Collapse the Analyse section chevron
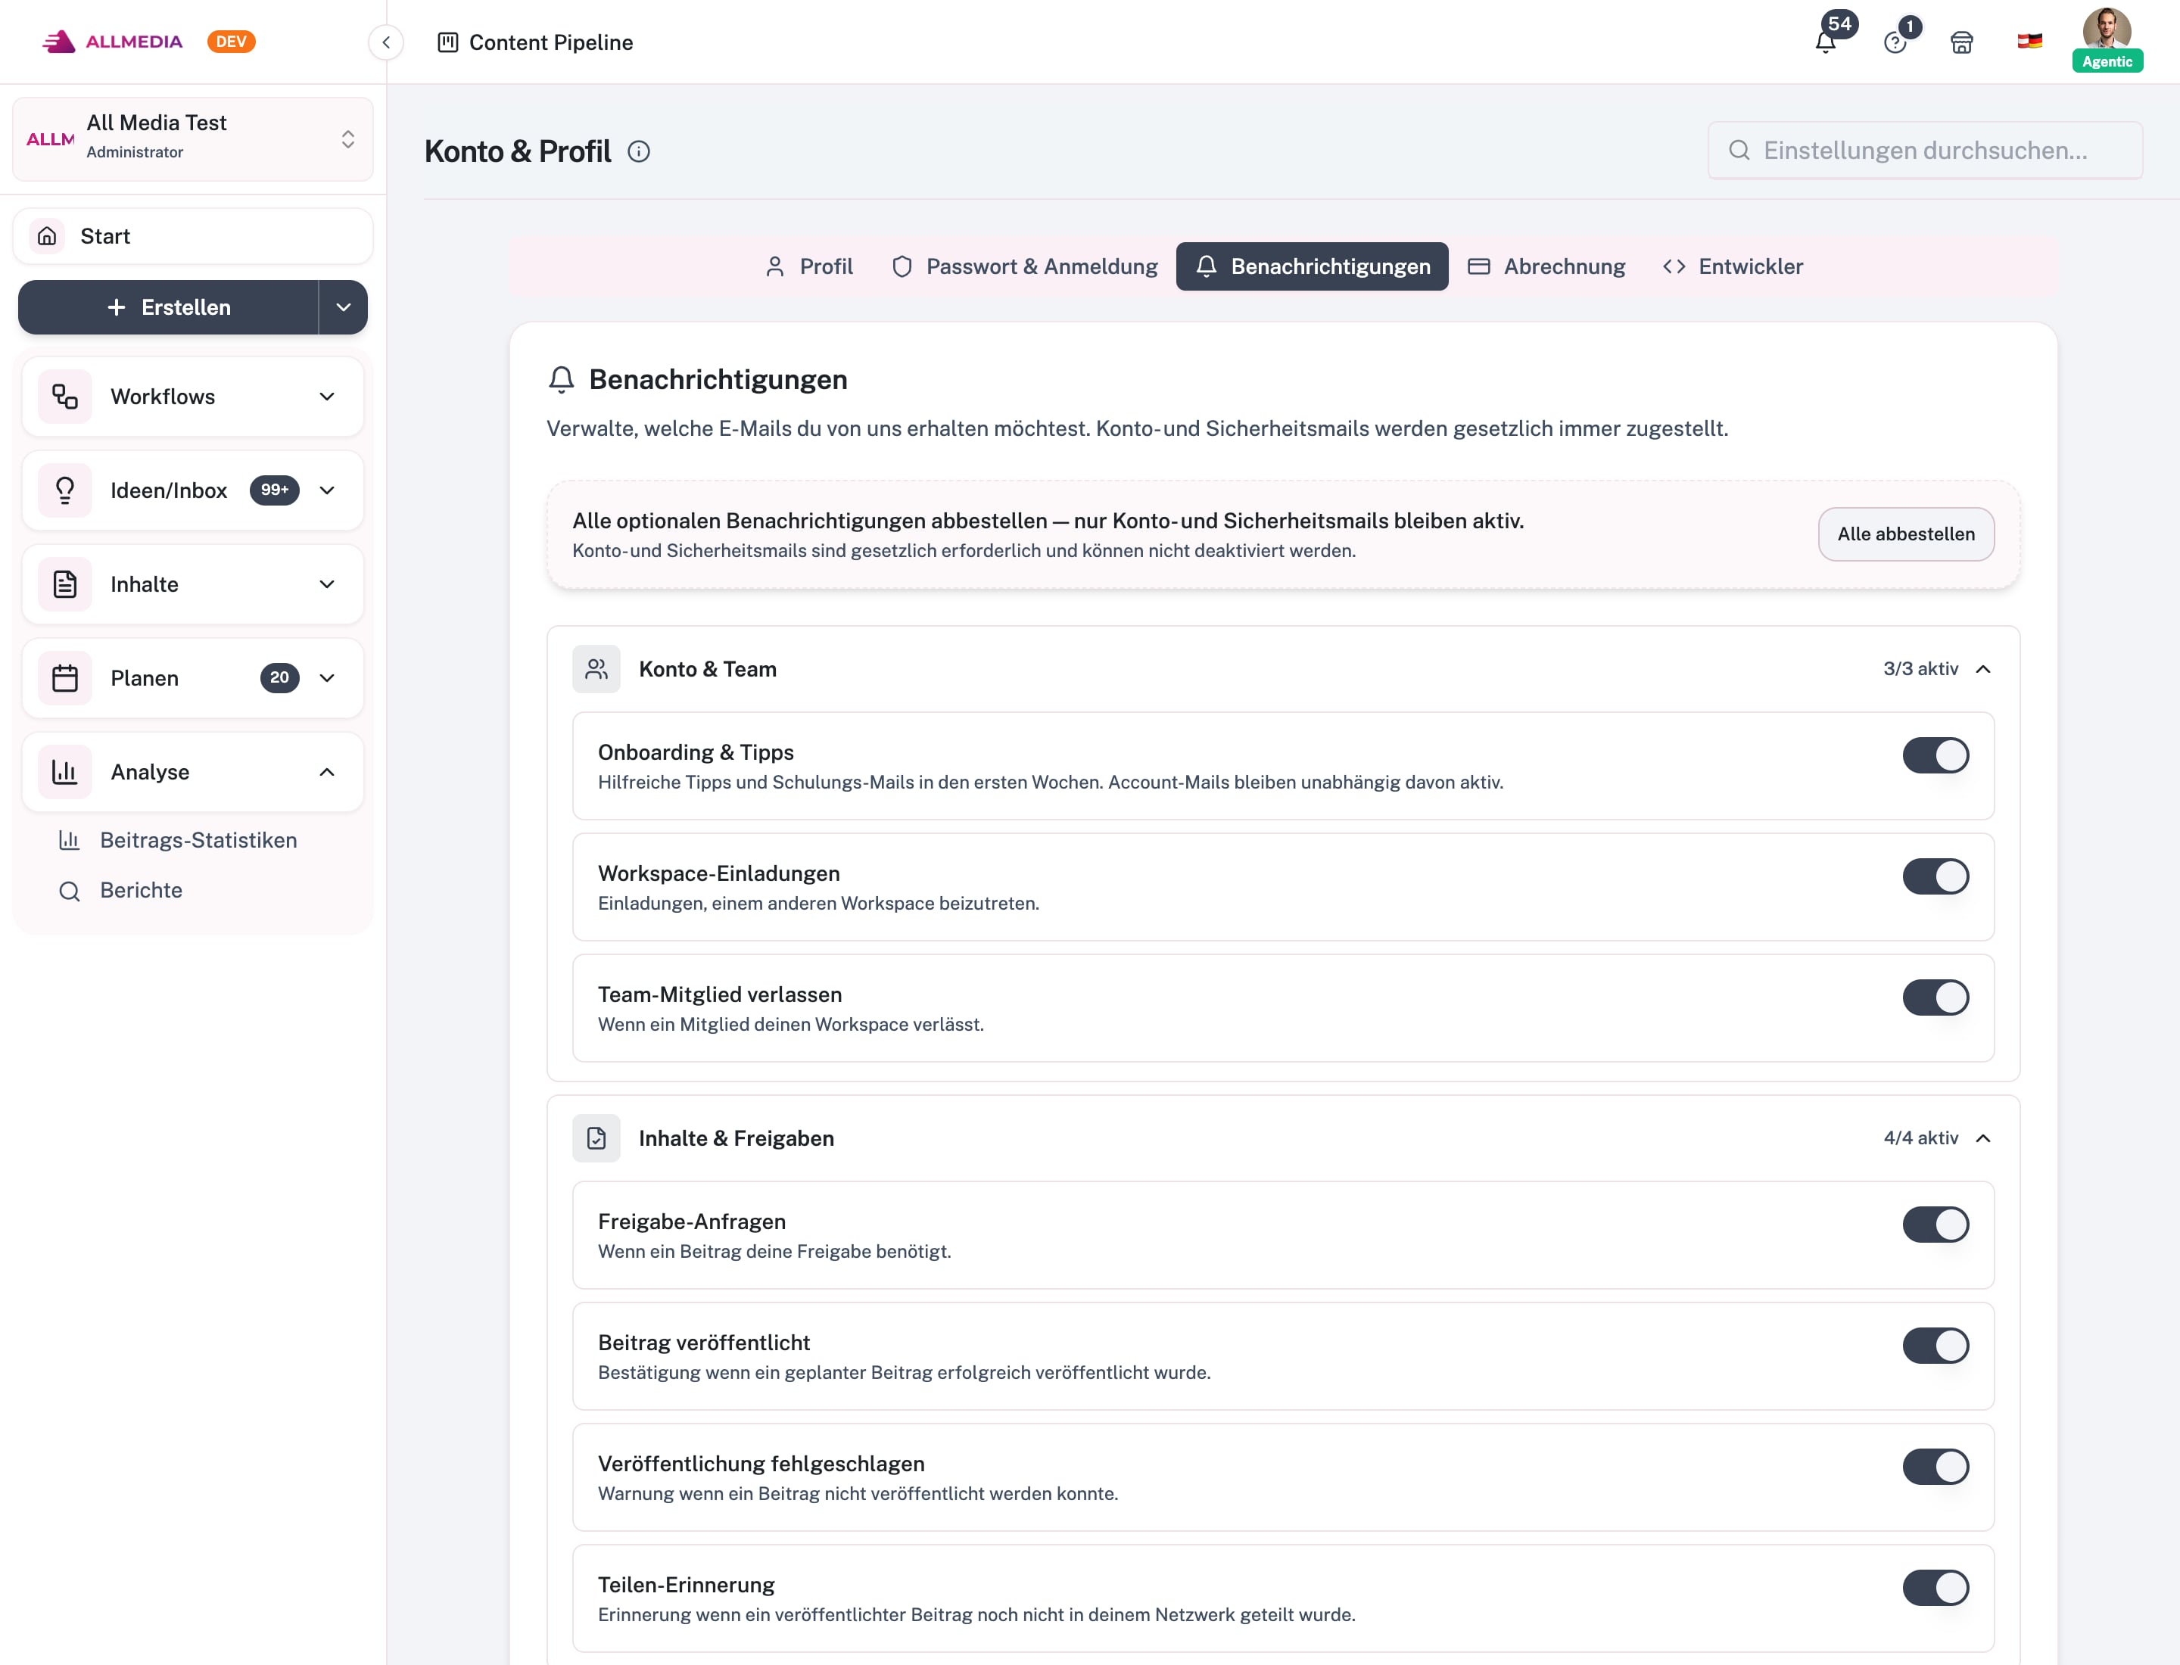The image size is (2180, 1665). point(327,771)
